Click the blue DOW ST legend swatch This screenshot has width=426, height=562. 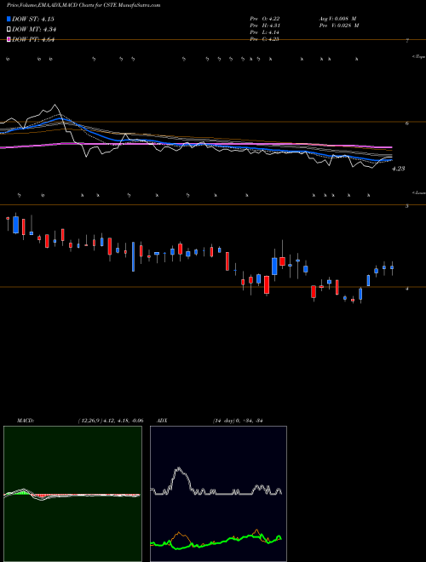[x=9, y=19]
